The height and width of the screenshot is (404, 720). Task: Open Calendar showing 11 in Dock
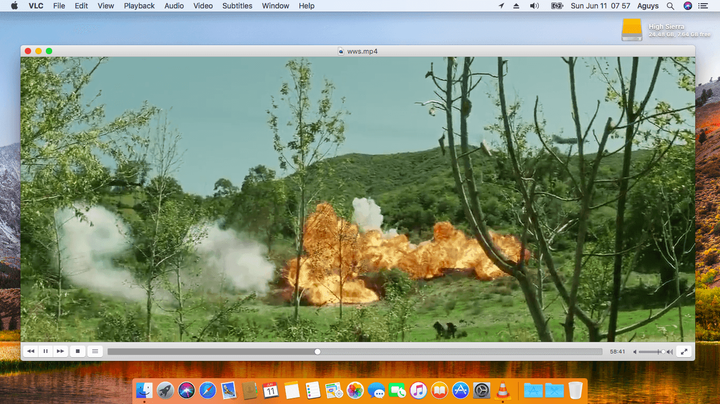[x=271, y=390]
